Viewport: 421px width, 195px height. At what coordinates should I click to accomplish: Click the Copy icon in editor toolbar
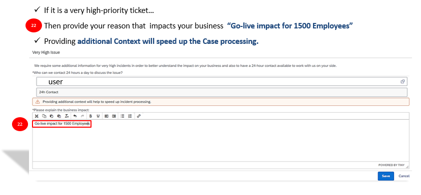click(x=44, y=116)
